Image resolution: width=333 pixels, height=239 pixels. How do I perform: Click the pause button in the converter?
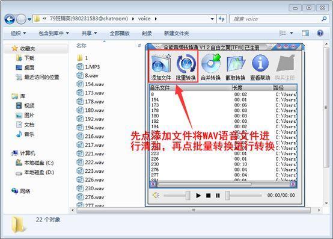pos(218,196)
